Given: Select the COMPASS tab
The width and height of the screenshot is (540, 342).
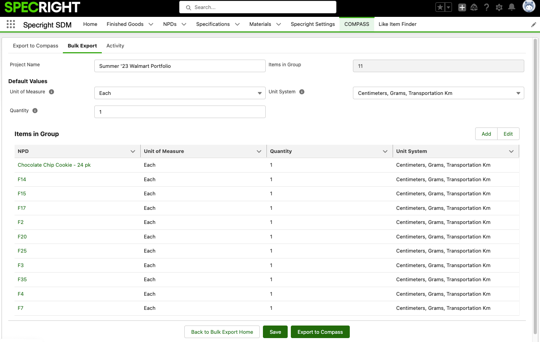Looking at the screenshot, I should [x=357, y=24].
